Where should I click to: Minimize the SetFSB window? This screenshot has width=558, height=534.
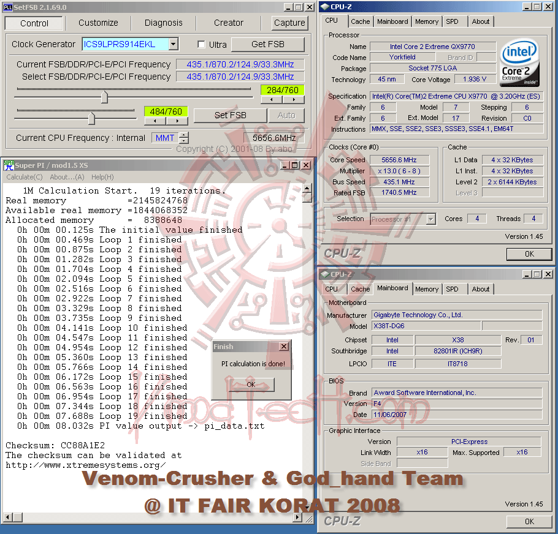[289, 7]
